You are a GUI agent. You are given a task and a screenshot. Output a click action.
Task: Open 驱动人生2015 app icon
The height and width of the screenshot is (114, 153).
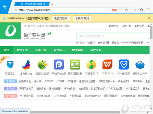pyautogui.click(x=140, y=65)
